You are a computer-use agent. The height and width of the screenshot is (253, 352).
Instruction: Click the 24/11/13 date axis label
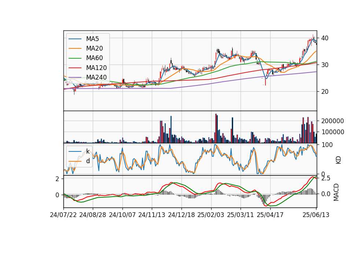[152, 215]
